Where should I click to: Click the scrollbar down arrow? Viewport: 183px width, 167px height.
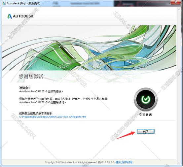[179, 163]
